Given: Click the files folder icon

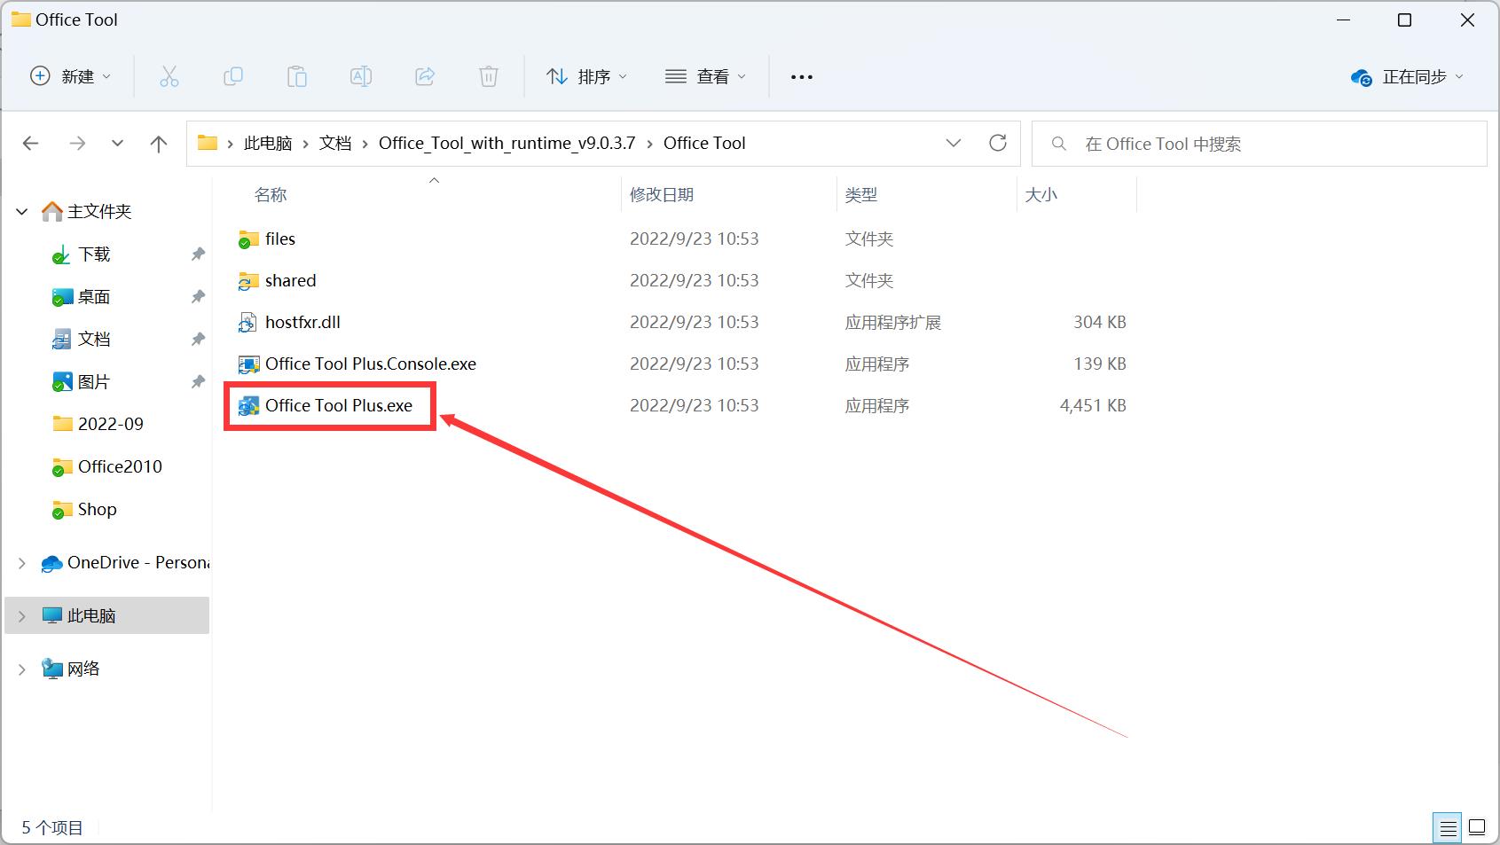Looking at the screenshot, I should (x=247, y=239).
